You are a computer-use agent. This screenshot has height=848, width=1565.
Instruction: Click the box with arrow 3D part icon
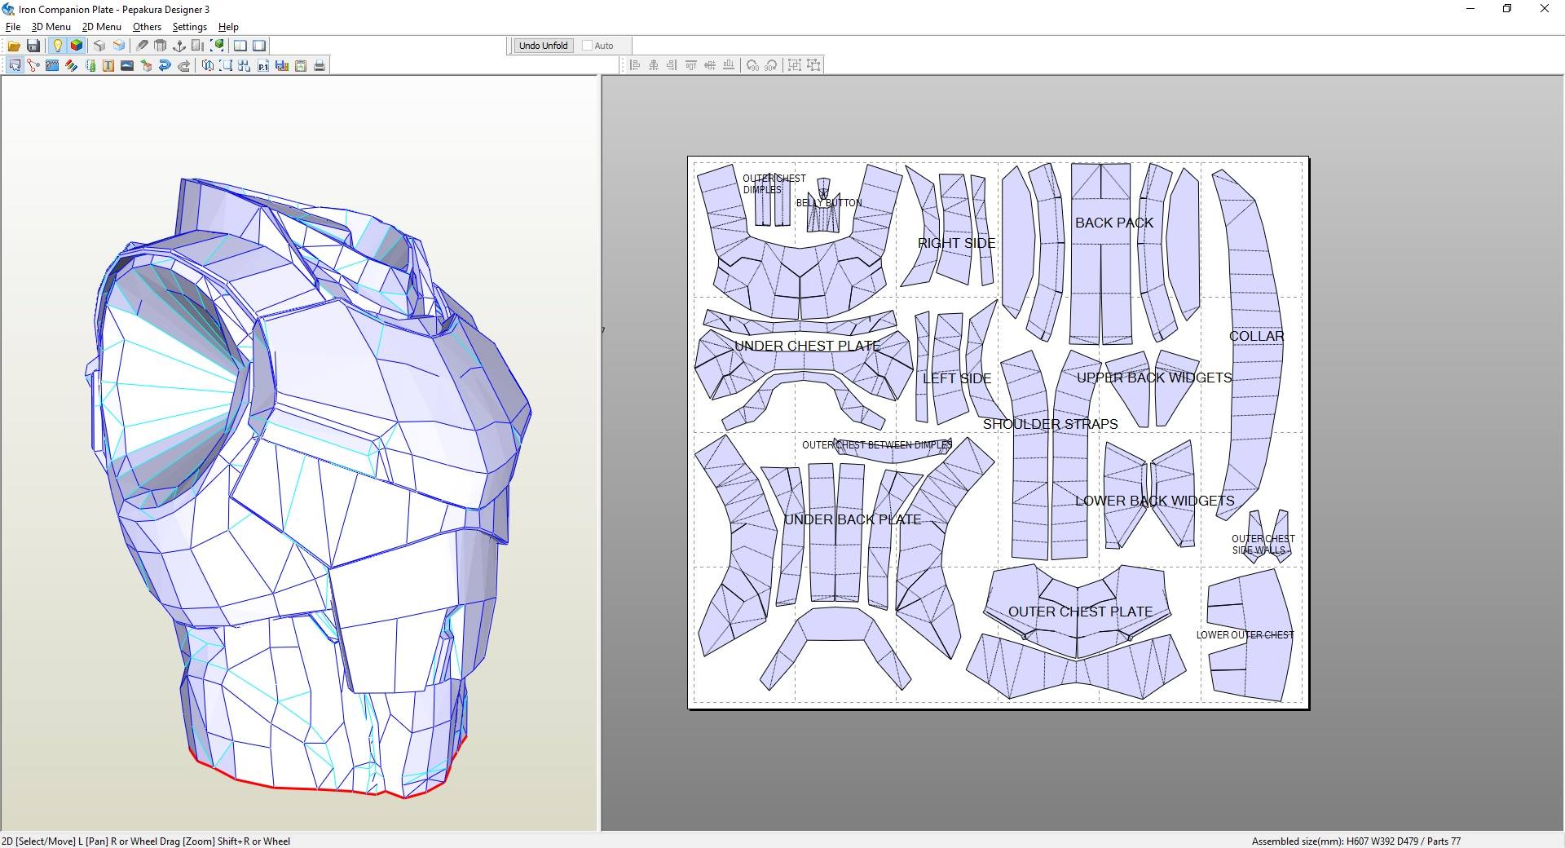pos(146,65)
